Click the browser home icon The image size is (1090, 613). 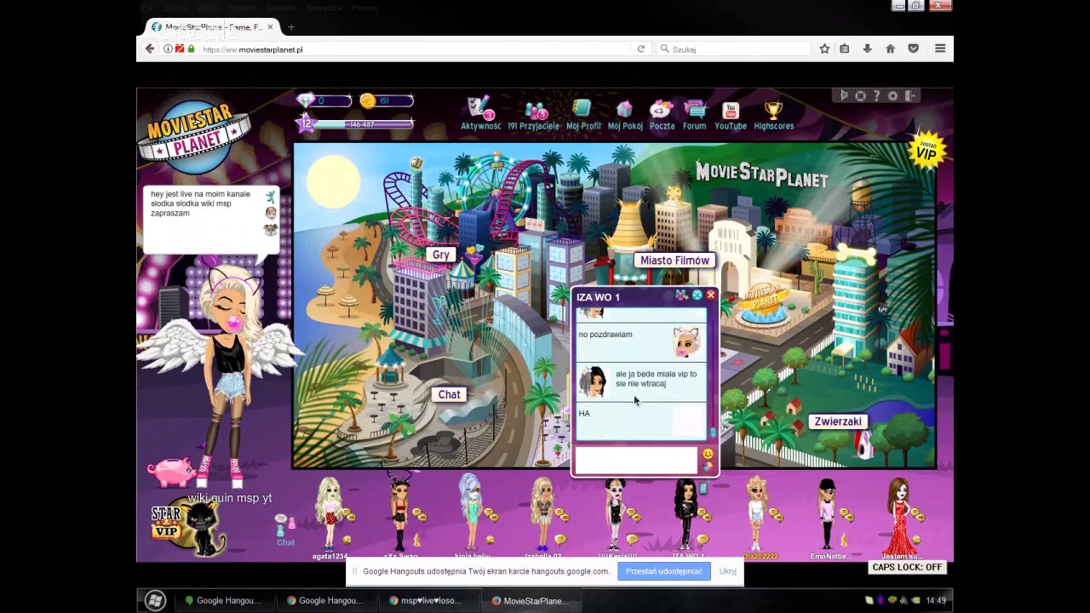[890, 49]
